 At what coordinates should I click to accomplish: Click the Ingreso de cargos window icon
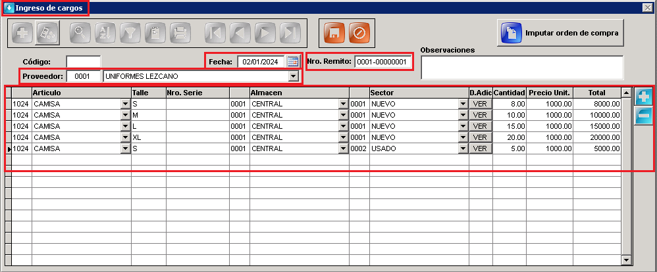click(x=9, y=7)
